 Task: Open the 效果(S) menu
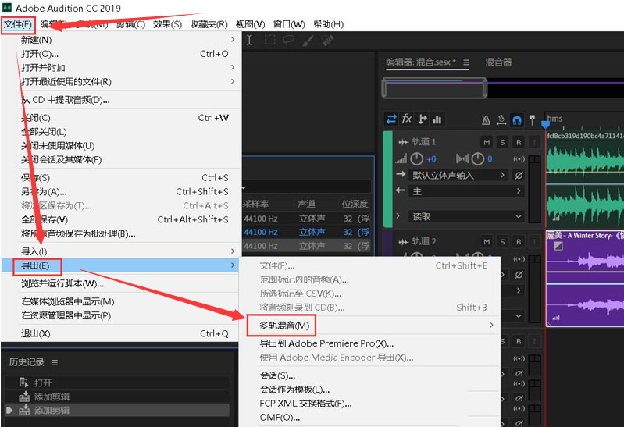(167, 25)
